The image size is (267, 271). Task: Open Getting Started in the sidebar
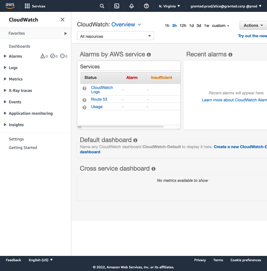tap(23, 147)
